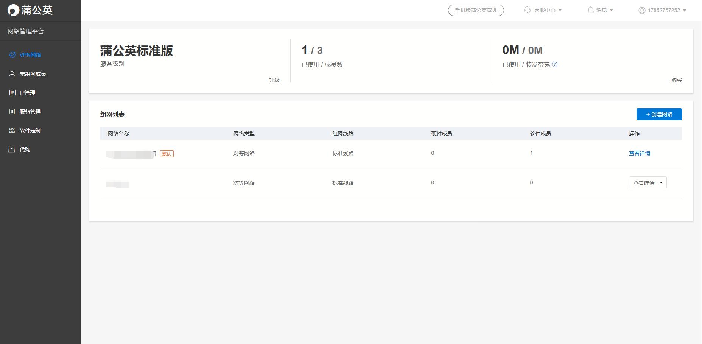Screen dimensions: 702x344
Task: Click 组网列表 heading text
Action: click(x=112, y=114)
